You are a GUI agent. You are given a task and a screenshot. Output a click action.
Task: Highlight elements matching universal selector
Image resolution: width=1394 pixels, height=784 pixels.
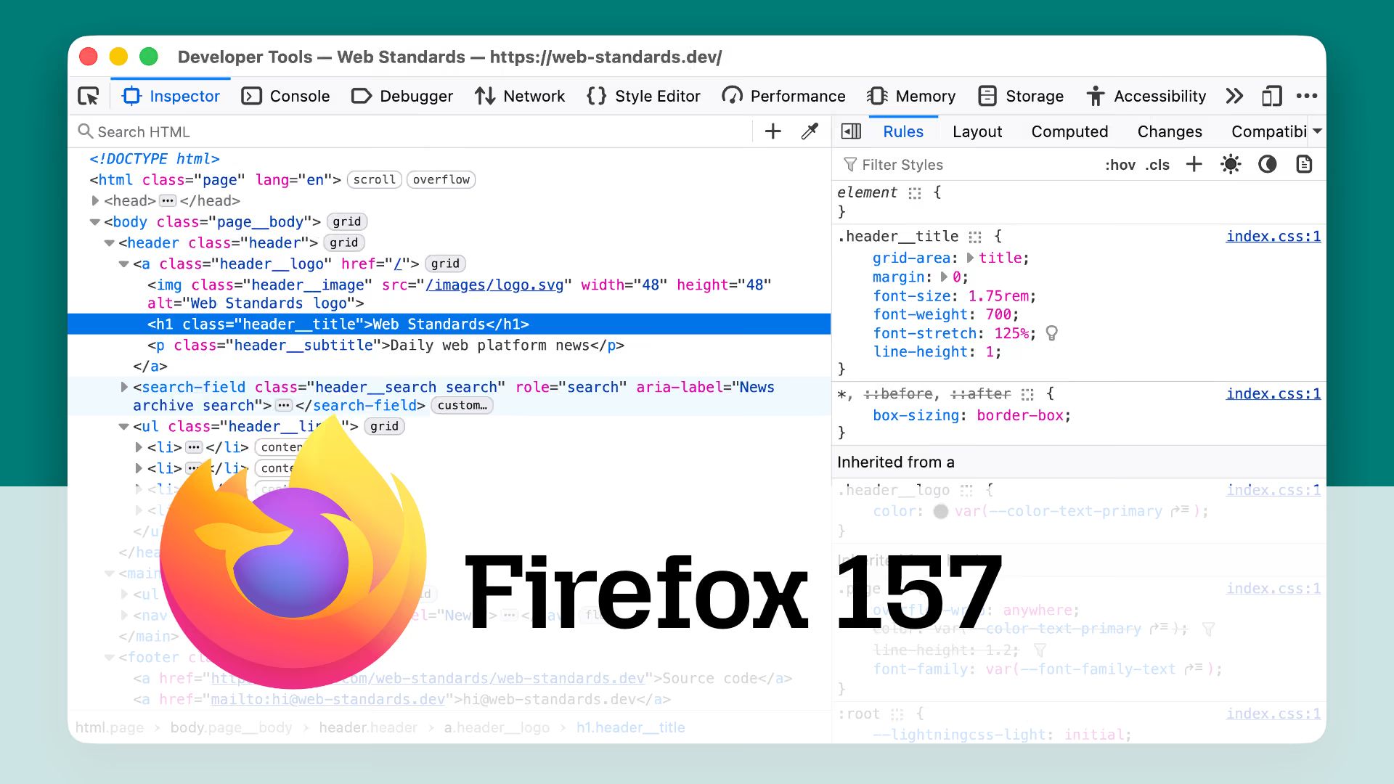[1027, 394]
